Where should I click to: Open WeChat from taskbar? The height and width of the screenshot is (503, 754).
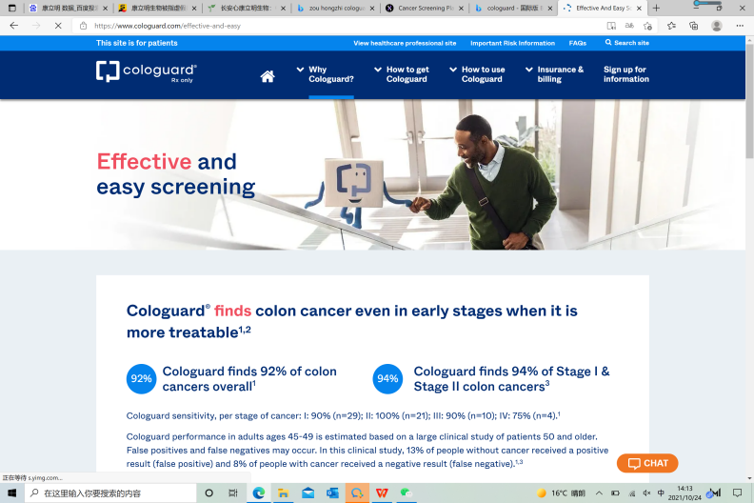(407, 493)
